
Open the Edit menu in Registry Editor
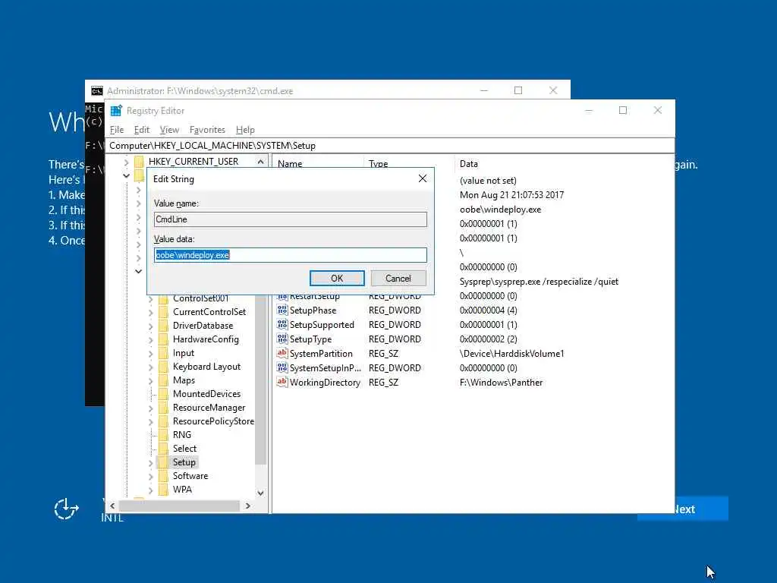[x=142, y=129]
